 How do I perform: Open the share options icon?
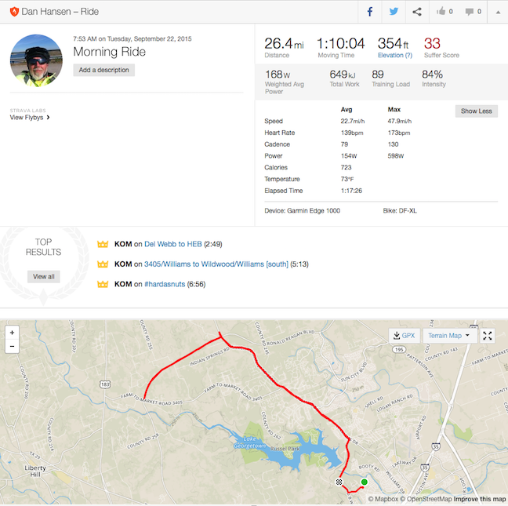pos(417,12)
